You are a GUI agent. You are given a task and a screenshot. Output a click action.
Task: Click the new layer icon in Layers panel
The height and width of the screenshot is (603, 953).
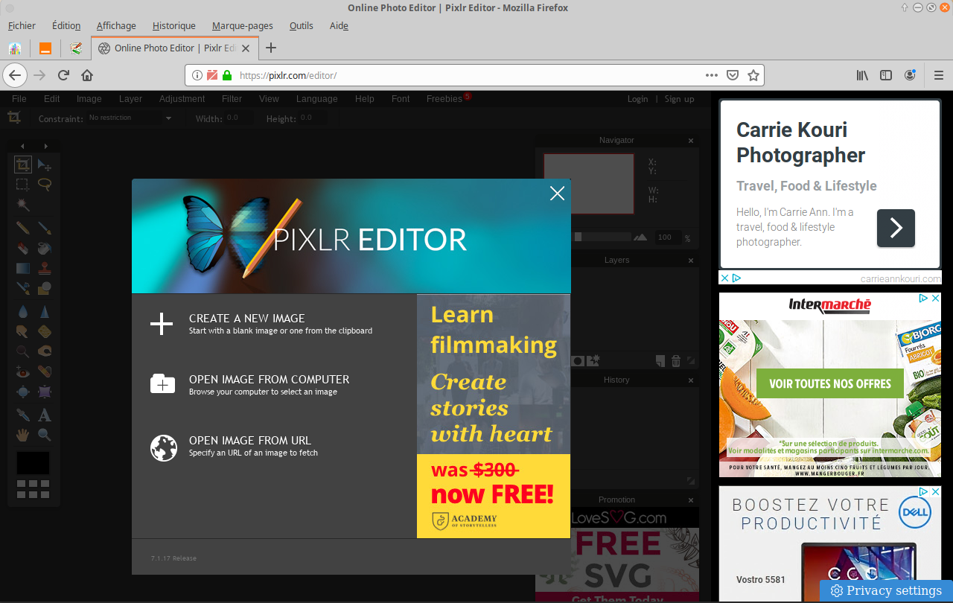click(x=660, y=361)
